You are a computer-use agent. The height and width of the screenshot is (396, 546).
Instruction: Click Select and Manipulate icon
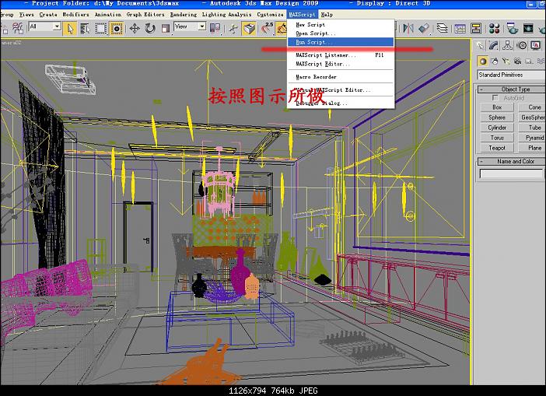233,28
